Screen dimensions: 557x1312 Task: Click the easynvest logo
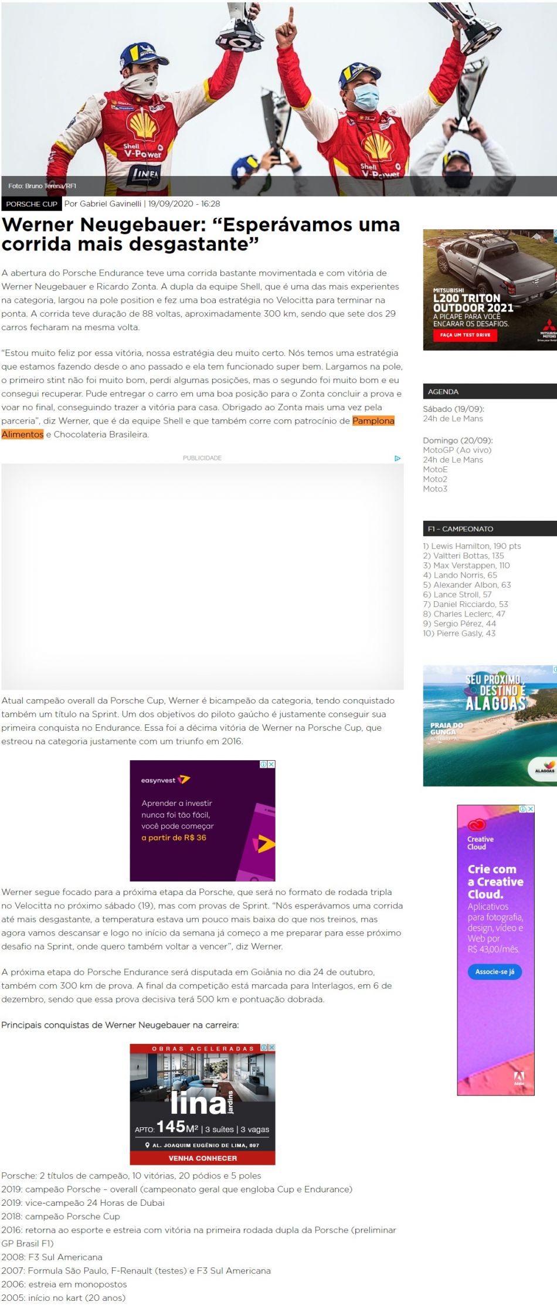click(165, 780)
